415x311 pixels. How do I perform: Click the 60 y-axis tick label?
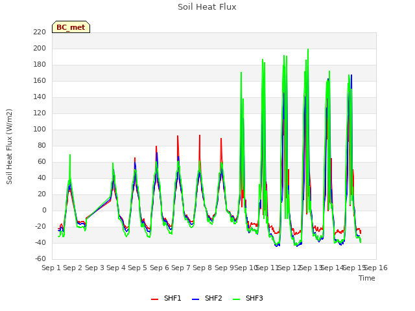coord(41,161)
